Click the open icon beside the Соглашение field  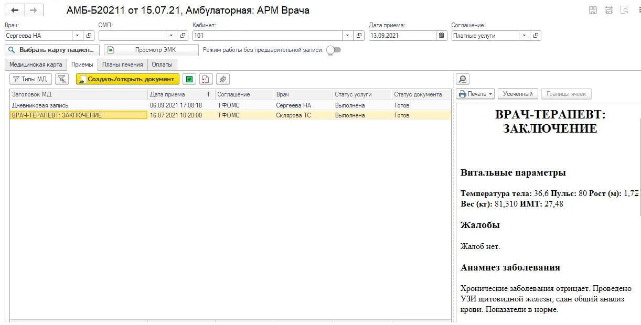[x=536, y=36]
